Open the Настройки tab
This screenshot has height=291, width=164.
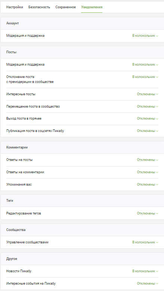click(x=15, y=7)
